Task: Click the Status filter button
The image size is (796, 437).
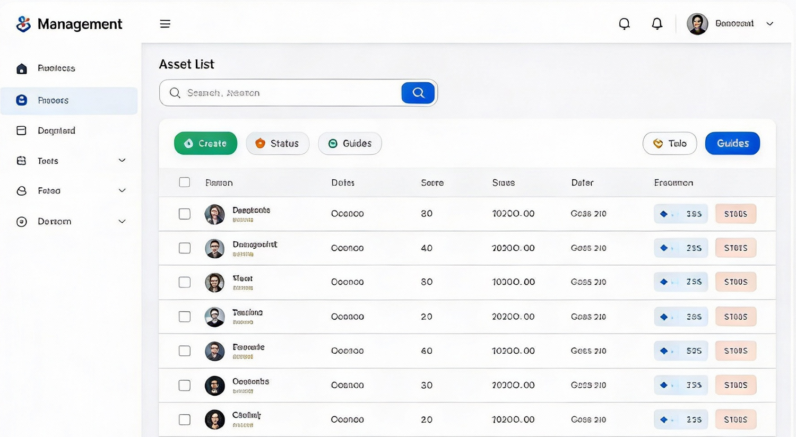Action: [278, 143]
